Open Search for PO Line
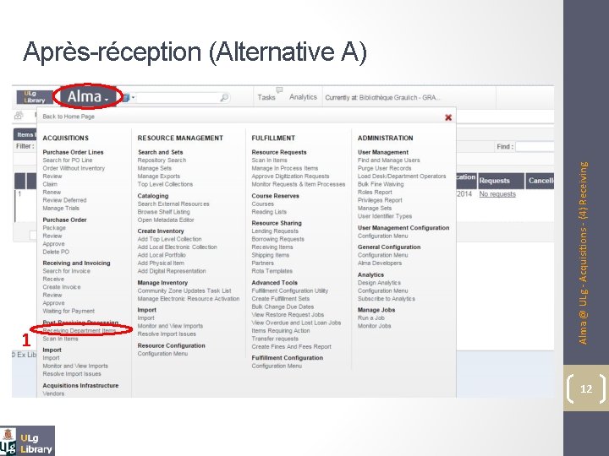This screenshot has height=456, width=609. (68, 160)
